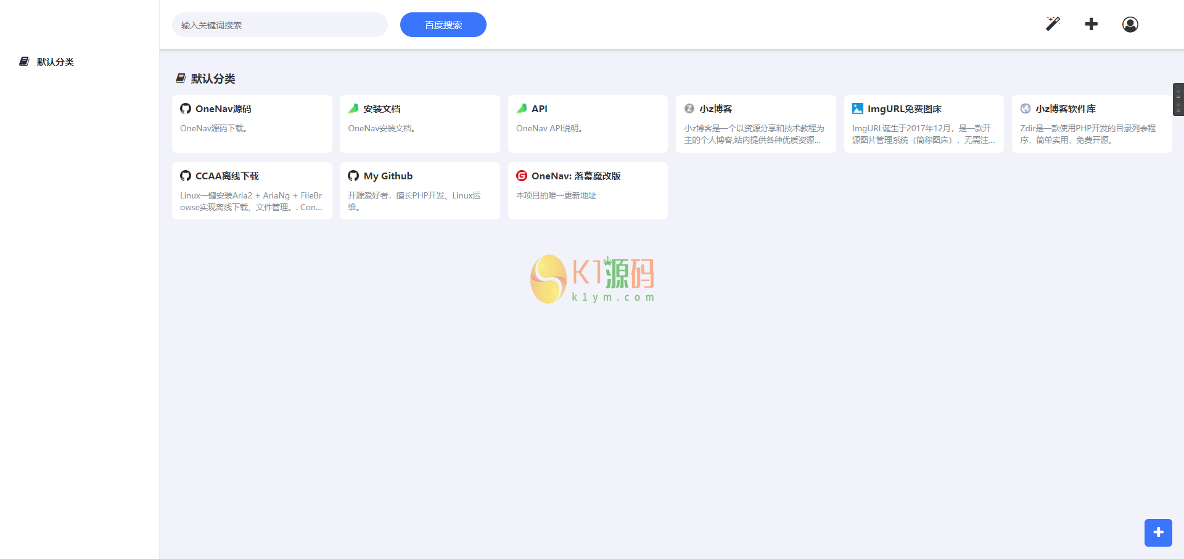The width and height of the screenshot is (1184, 559).
Task: Click the green leaf icon on 安装文档
Action: (353, 108)
